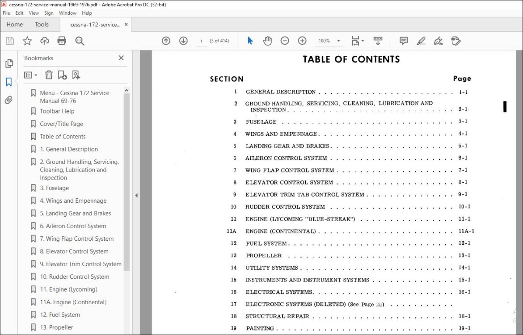The image size is (523, 335).
Task: Select the Highlight text tool
Action: (x=421, y=41)
